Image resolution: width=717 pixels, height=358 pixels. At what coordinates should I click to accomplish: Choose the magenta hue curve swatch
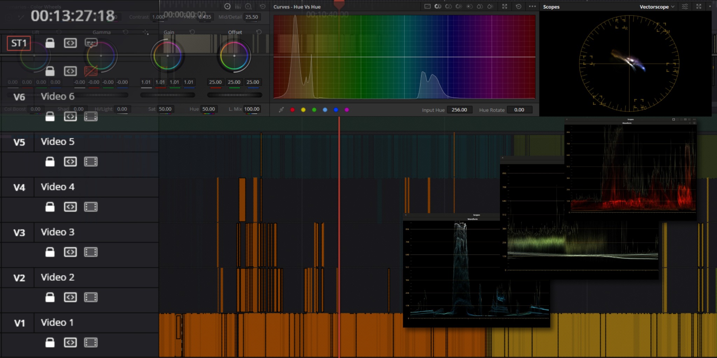(347, 110)
